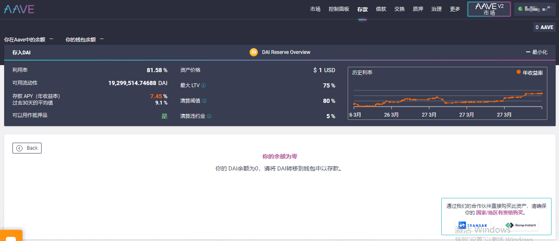Open the 市场 menu item
The image size is (559, 241).
tap(315, 9)
